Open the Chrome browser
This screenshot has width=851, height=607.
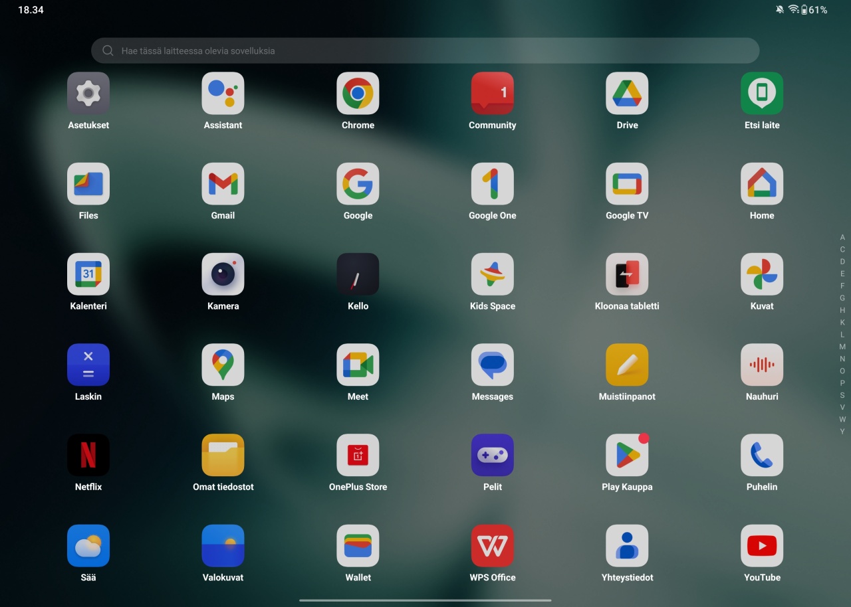click(x=358, y=94)
